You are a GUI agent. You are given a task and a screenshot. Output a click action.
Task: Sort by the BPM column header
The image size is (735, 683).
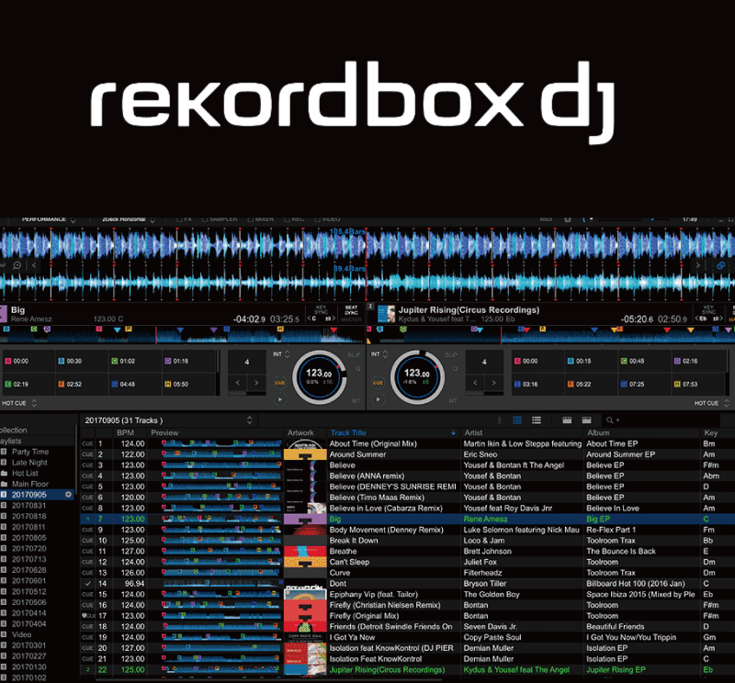pyautogui.click(x=125, y=433)
